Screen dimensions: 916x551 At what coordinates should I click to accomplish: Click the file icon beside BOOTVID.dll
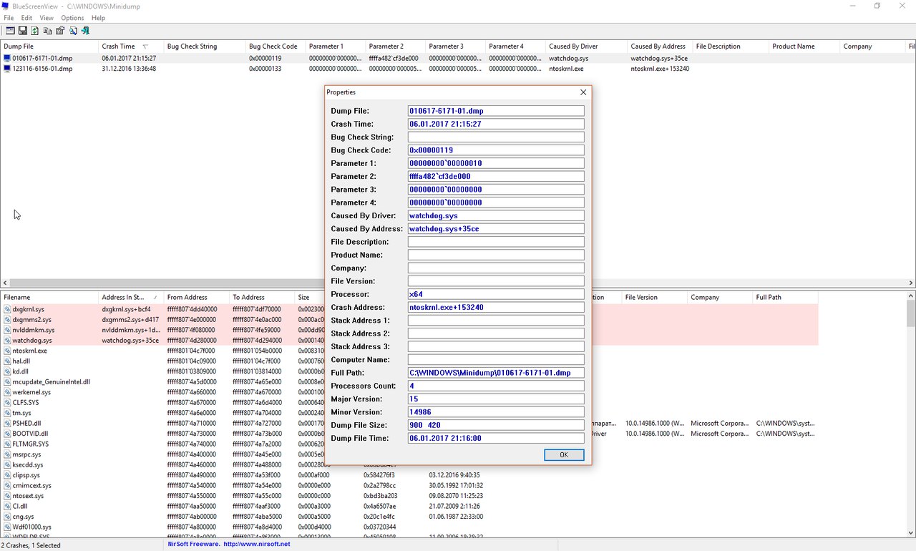pyautogui.click(x=7, y=434)
